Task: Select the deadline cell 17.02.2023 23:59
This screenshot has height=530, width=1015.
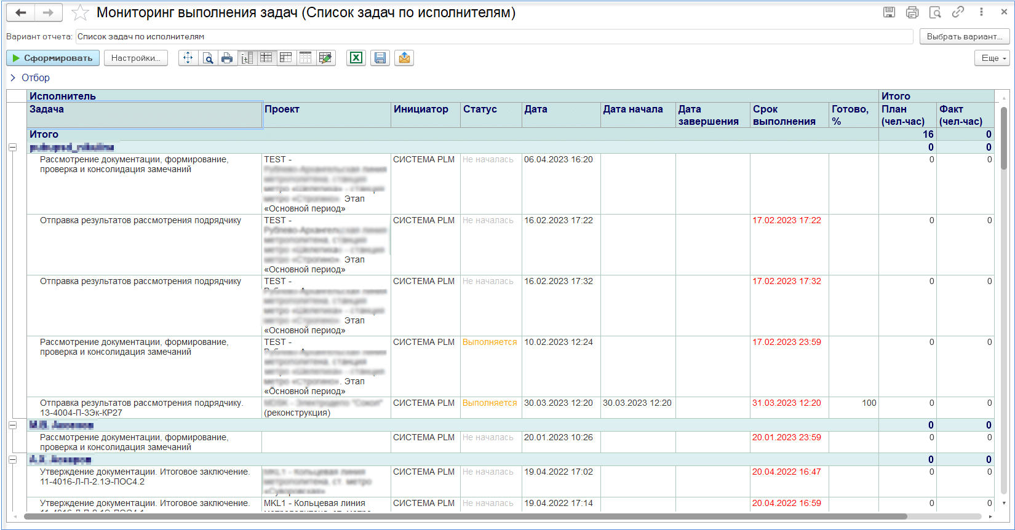Action: [x=789, y=366]
